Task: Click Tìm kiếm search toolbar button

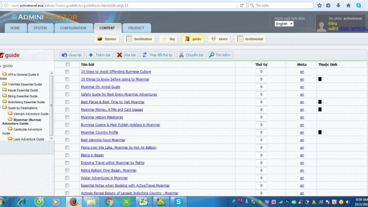Action: pos(220,55)
